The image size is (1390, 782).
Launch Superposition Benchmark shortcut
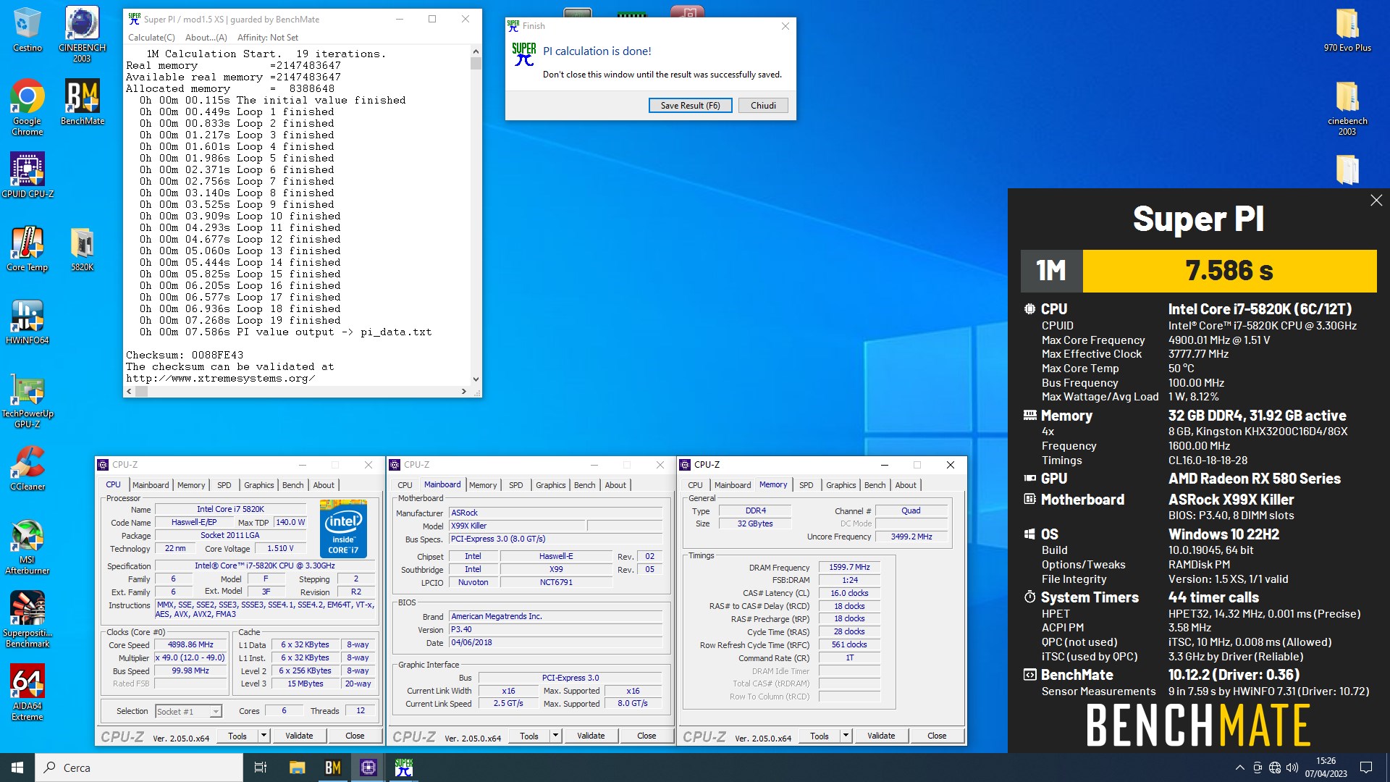28,619
